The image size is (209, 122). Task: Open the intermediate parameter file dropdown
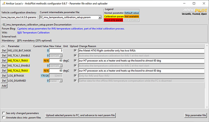100,17
